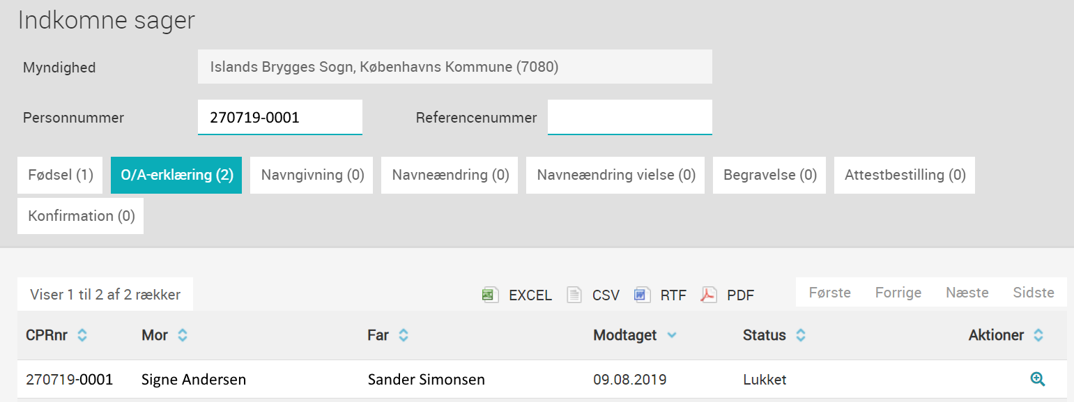Download the list via CSV icon
1074x402 pixels.
[574, 295]
